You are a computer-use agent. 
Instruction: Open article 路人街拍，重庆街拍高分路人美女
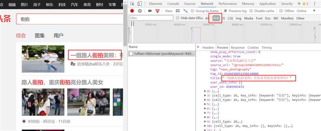(x=62, y=82)
